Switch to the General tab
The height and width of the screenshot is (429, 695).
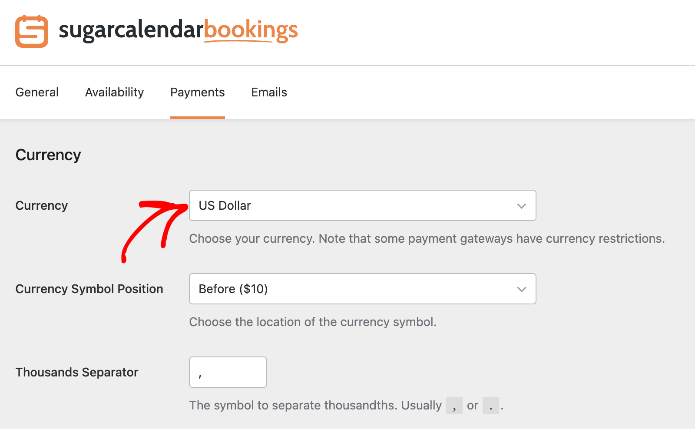(37, 92)
